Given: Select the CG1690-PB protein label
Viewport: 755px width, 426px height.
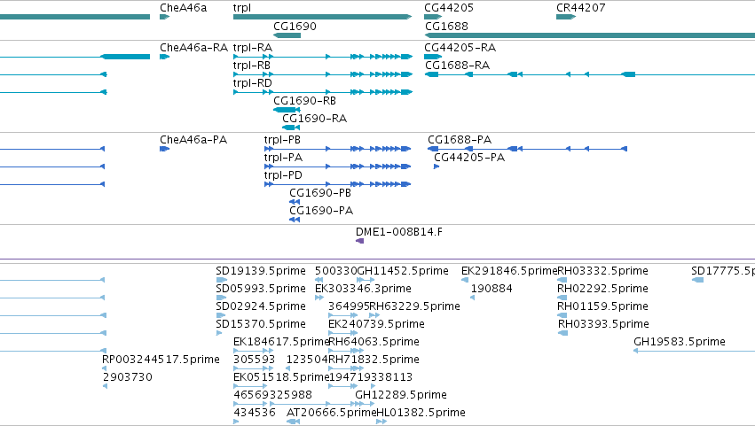Looking at the screenshot, I should (x=319, y=193).
